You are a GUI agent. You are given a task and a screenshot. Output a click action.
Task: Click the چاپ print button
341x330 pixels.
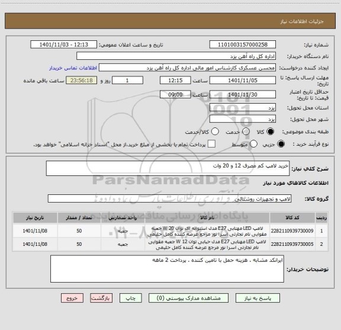pos(131,298)
